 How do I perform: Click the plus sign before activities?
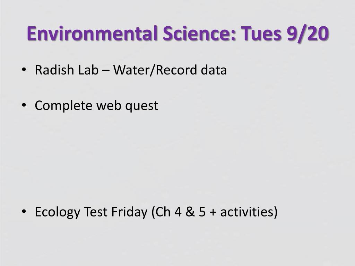pyautogui.click(x=213, y=213)
